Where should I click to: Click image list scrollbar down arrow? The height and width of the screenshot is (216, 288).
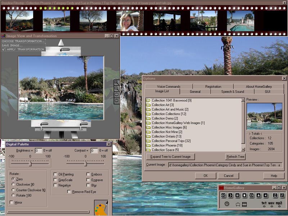tap(243, 149)
